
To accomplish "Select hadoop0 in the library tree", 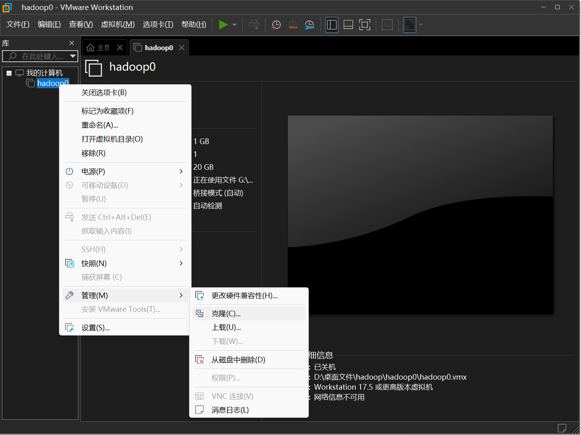I will [53, 83].
